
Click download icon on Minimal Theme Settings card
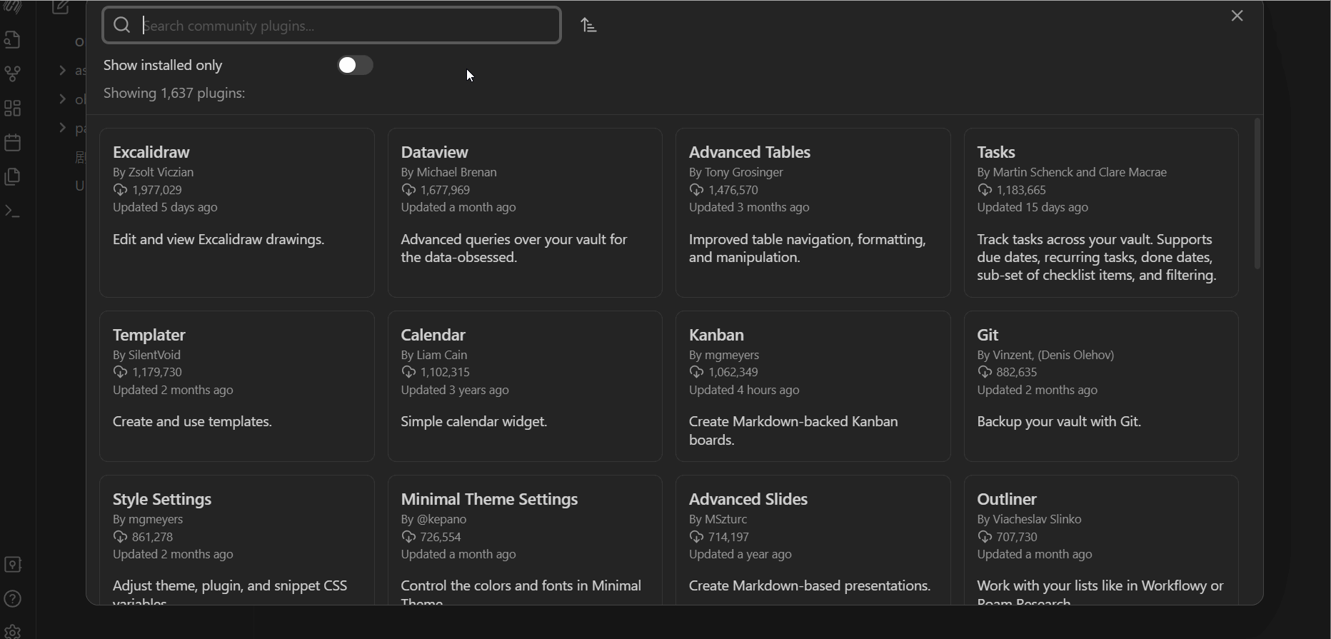408,537
